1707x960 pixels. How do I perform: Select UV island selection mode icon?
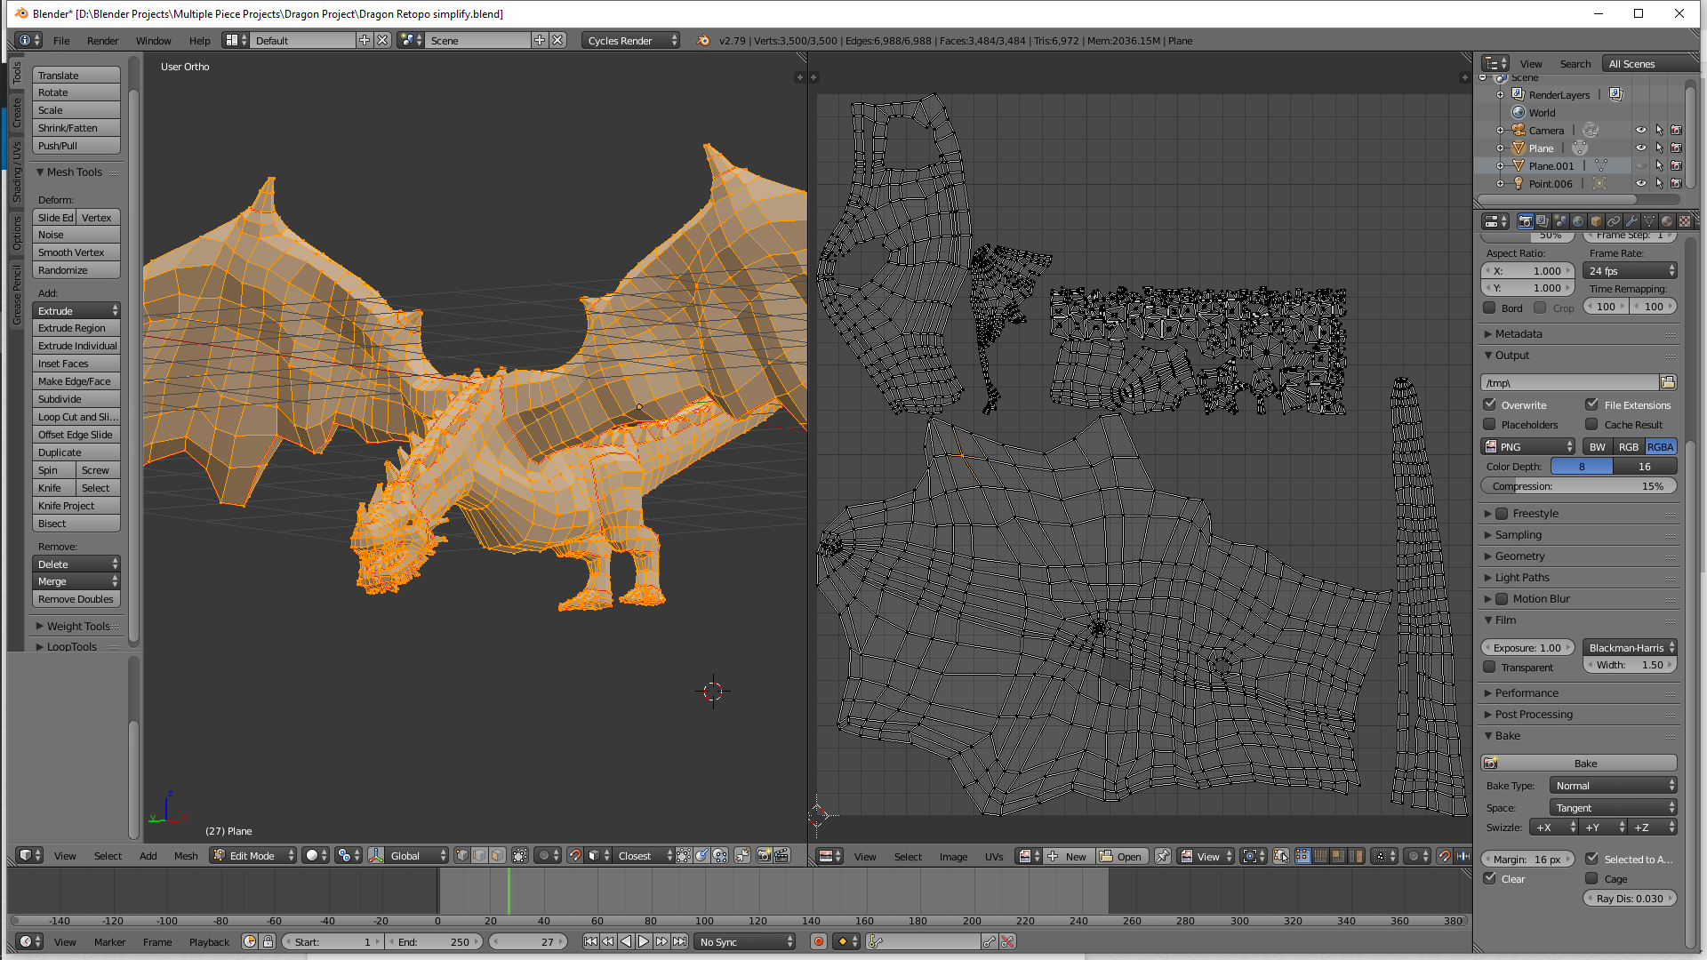(x=1356, y=856)
